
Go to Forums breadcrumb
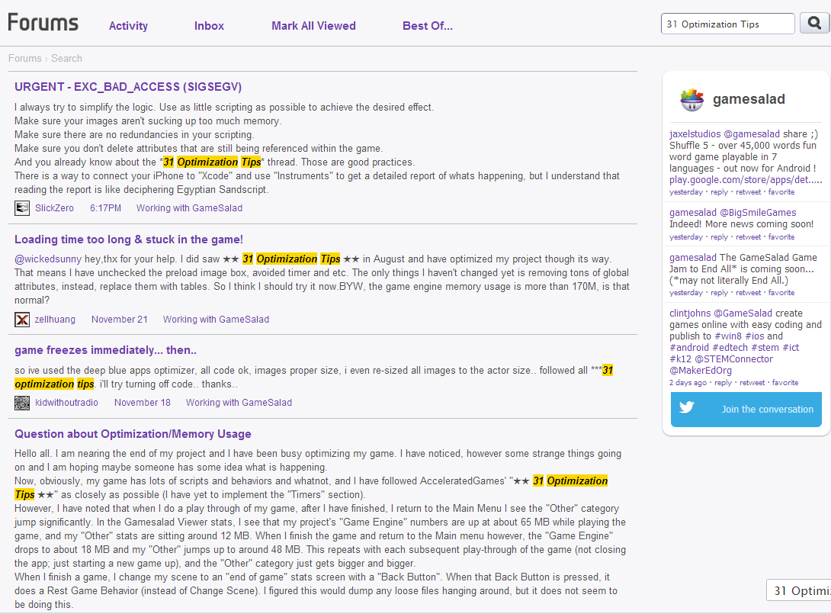pos(25,58)
